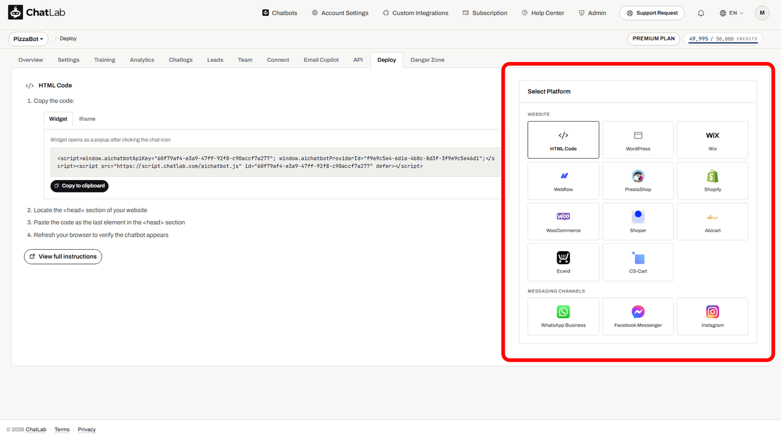Select the Deploy tab

(x=387, y=60)
